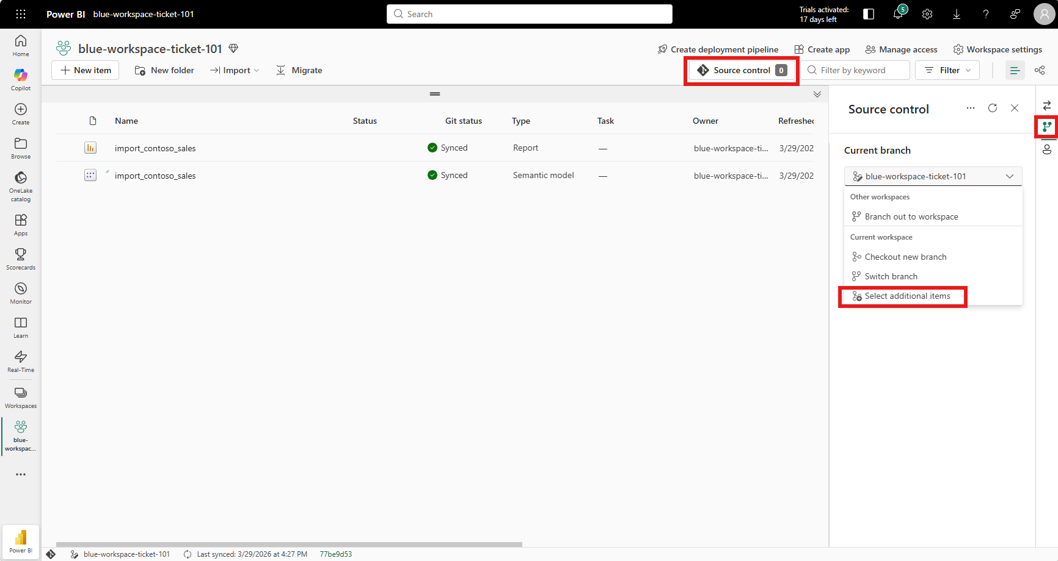Open branch icon in right panel strip

click(1047, 127)
